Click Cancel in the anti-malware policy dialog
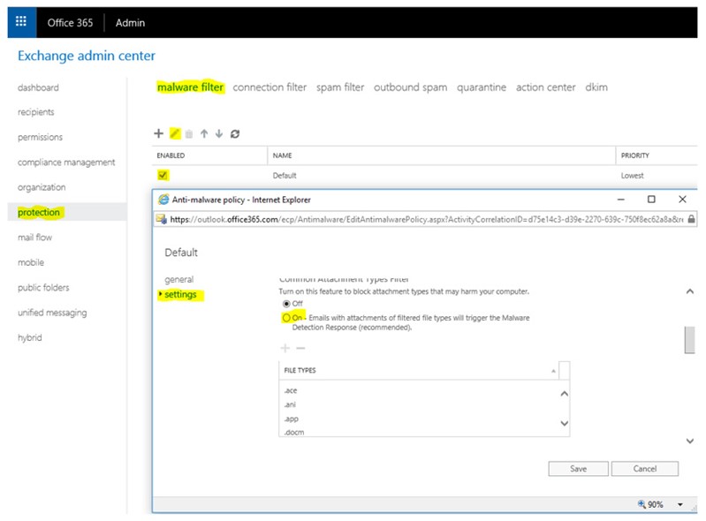The width and height of the screenshot is (706, 521). 645,469
